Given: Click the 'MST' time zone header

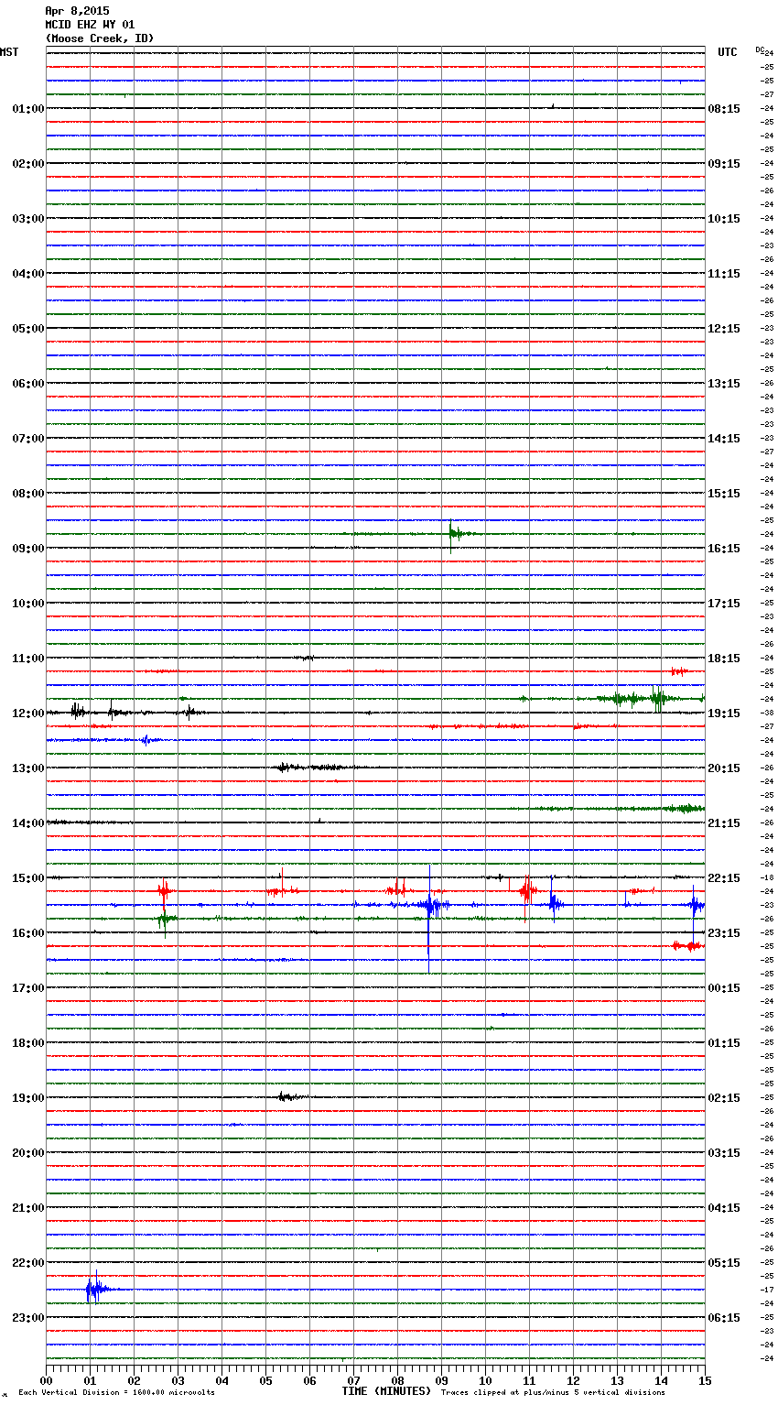Looking at the screenshot, I should click(9, 52).
